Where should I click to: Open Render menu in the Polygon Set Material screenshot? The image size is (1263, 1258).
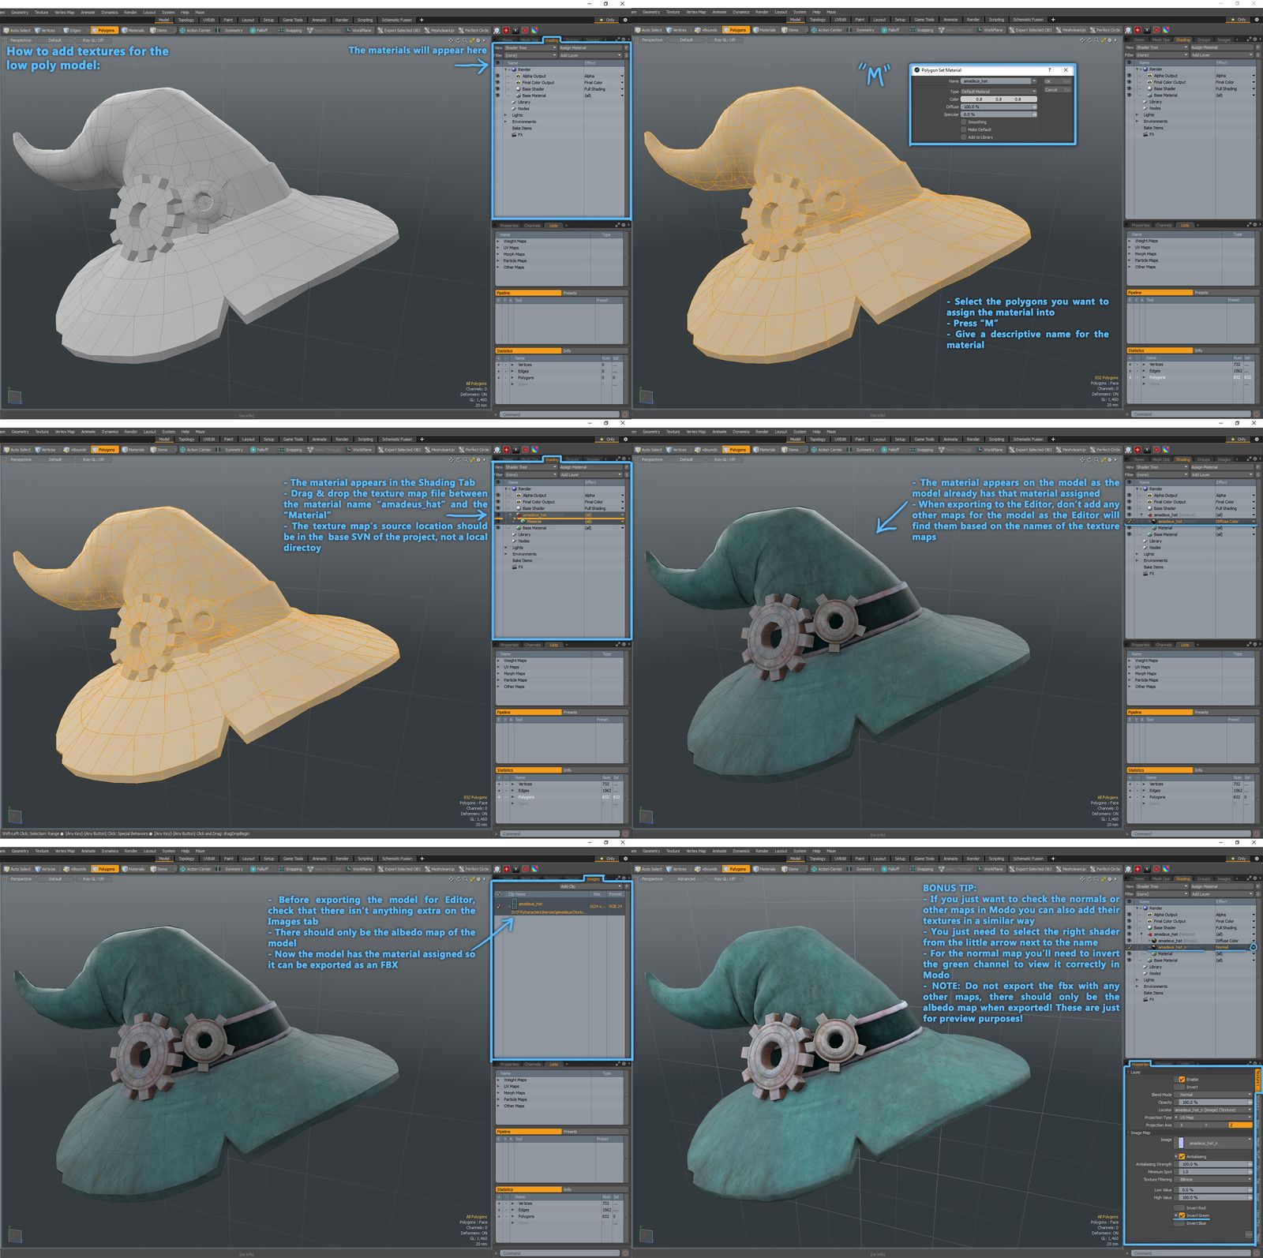pos(762,12)
